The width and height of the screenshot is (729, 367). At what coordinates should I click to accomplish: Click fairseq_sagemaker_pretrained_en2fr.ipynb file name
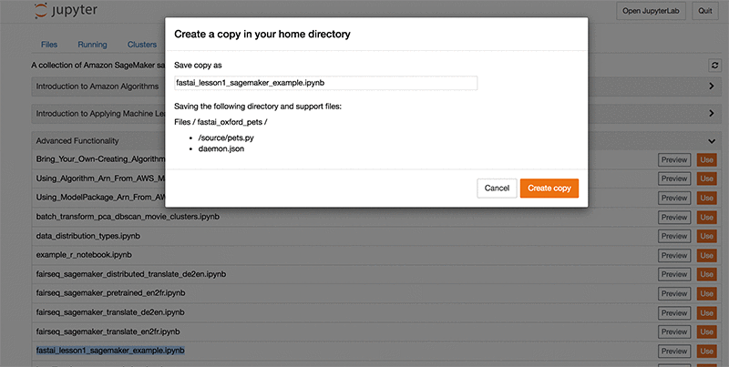[110, 293]
